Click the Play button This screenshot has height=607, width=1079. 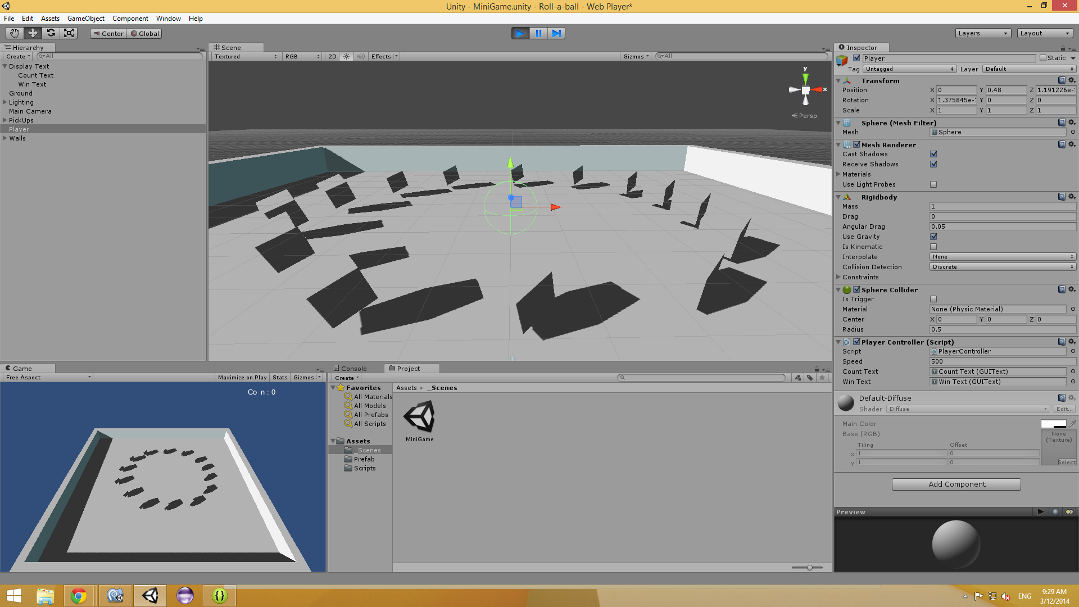pyautogui.click(x=520, y=33)
